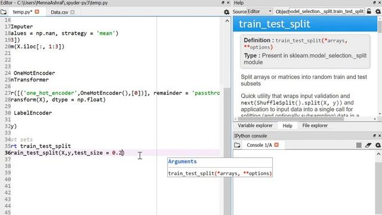This screenshot has width=382, height=215.
Task: Open the editor file browser folder icon
Action: pyautogui.click(x=4, y=12)
